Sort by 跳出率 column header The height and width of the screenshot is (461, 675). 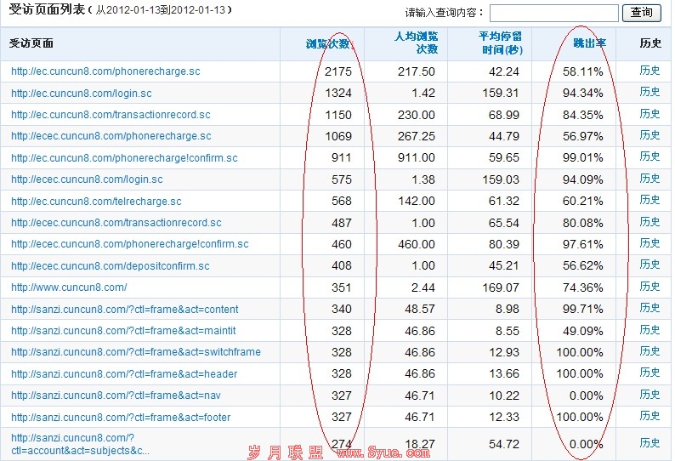coord(588,43)
